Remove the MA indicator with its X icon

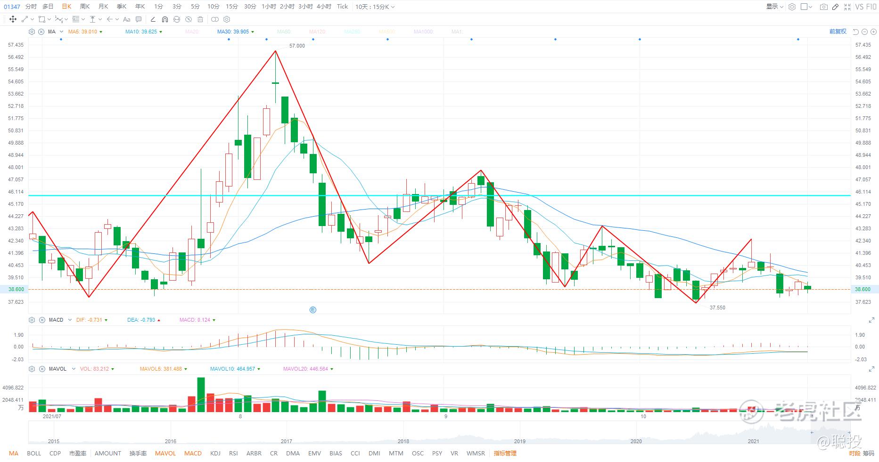pos(41,32)
